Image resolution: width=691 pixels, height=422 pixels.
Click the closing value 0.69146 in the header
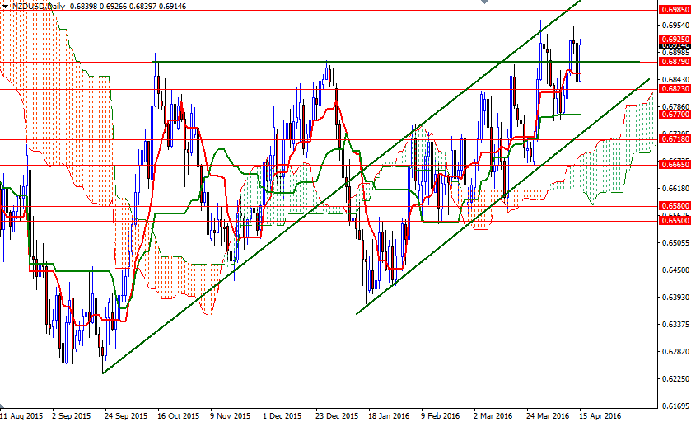point(173,6)
